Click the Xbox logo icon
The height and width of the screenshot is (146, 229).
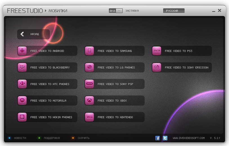pyautogui.click(x=89, y=101)
